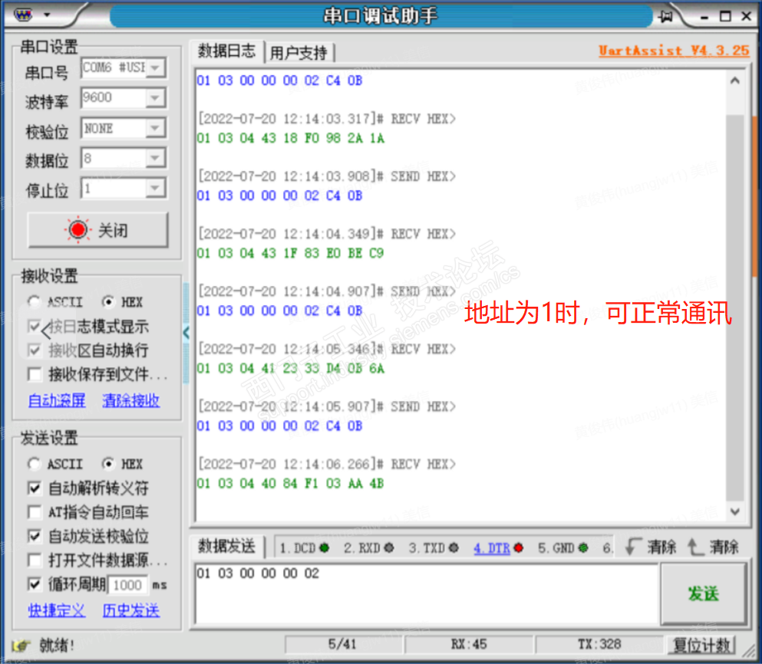
Task: Click the data log vertical scrollbar thumb
Action: tap(735, 308)
